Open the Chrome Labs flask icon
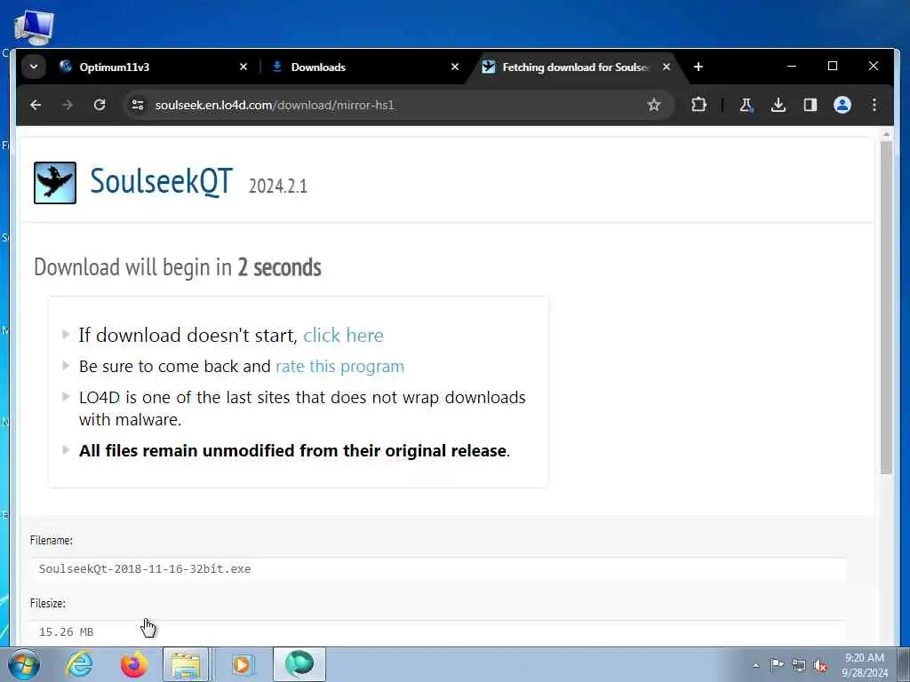 [x=746, y=105]
